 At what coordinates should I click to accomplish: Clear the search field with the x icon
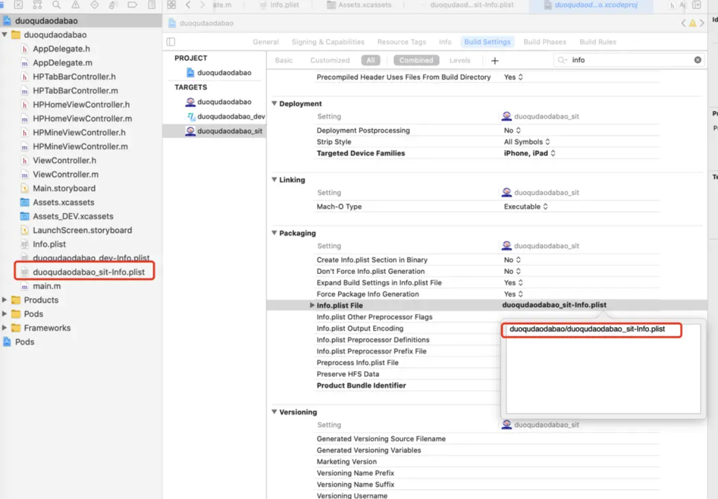click(698, 60)
